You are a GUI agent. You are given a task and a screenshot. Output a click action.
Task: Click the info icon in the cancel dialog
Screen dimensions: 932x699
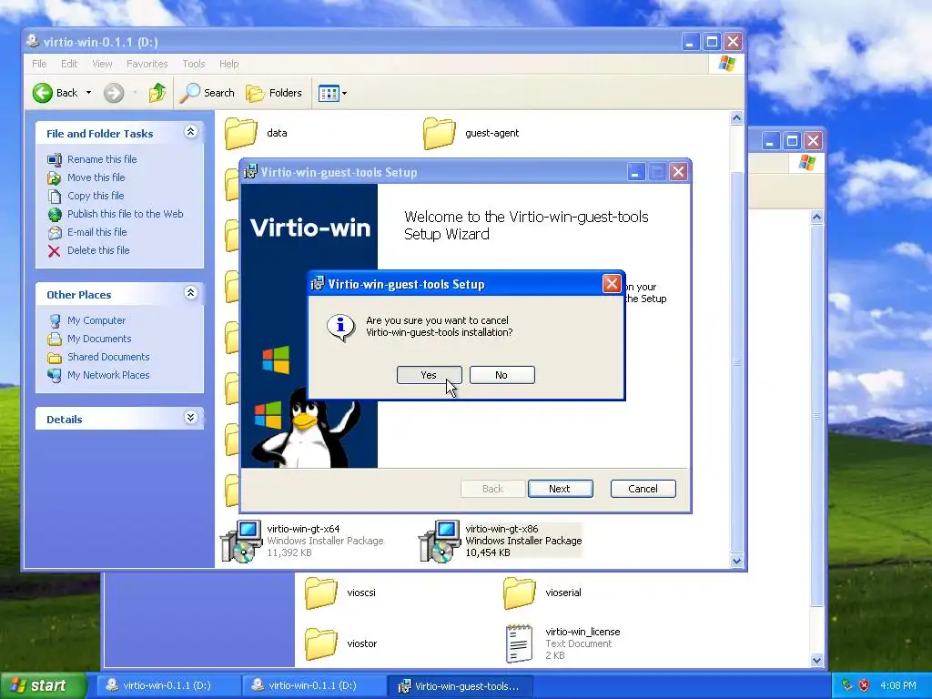[x=340, y=326]
